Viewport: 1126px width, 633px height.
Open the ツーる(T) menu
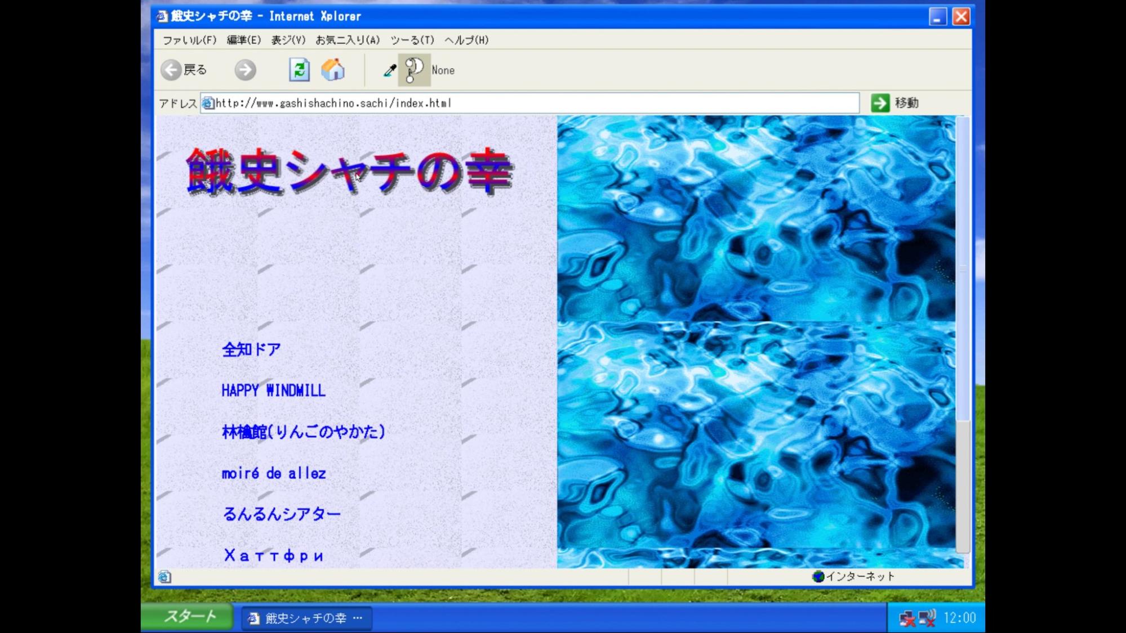point(412,41)
